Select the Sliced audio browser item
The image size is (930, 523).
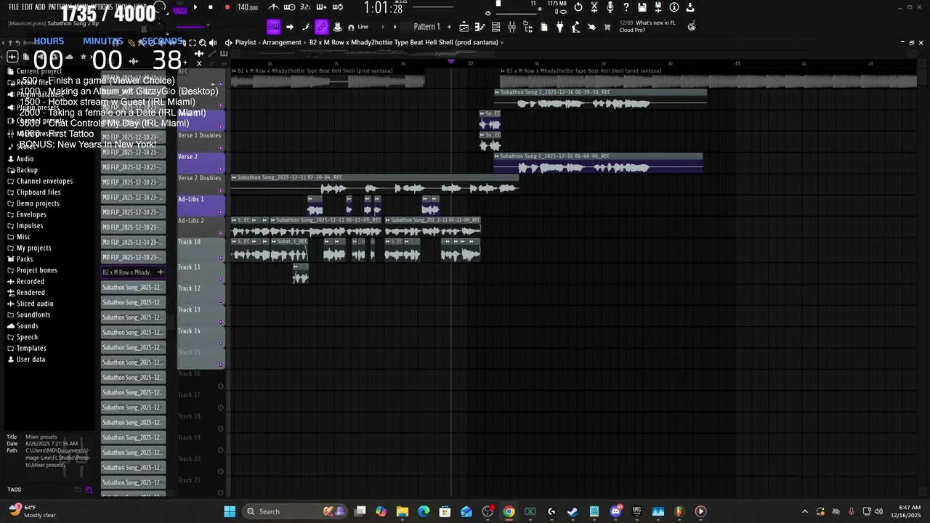click(x=35, y=304)
